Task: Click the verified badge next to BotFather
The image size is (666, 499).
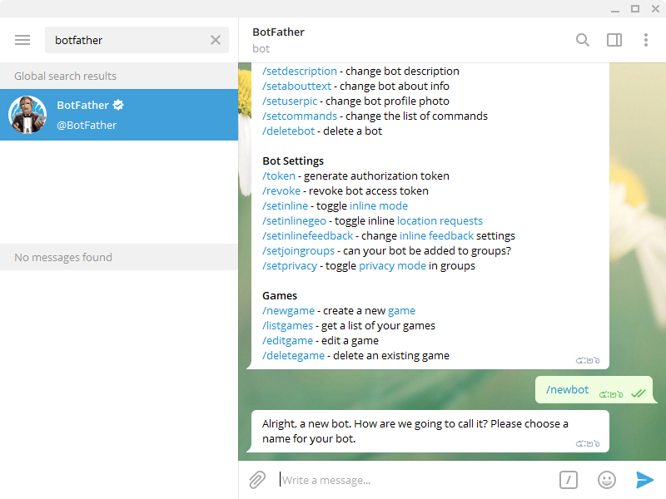Action: [118, 105]
